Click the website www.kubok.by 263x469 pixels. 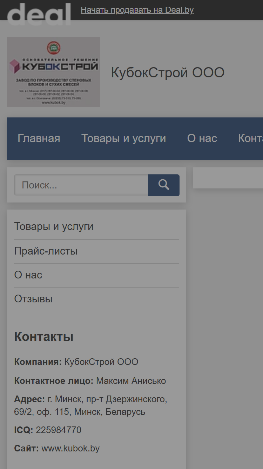pos(70,448)
